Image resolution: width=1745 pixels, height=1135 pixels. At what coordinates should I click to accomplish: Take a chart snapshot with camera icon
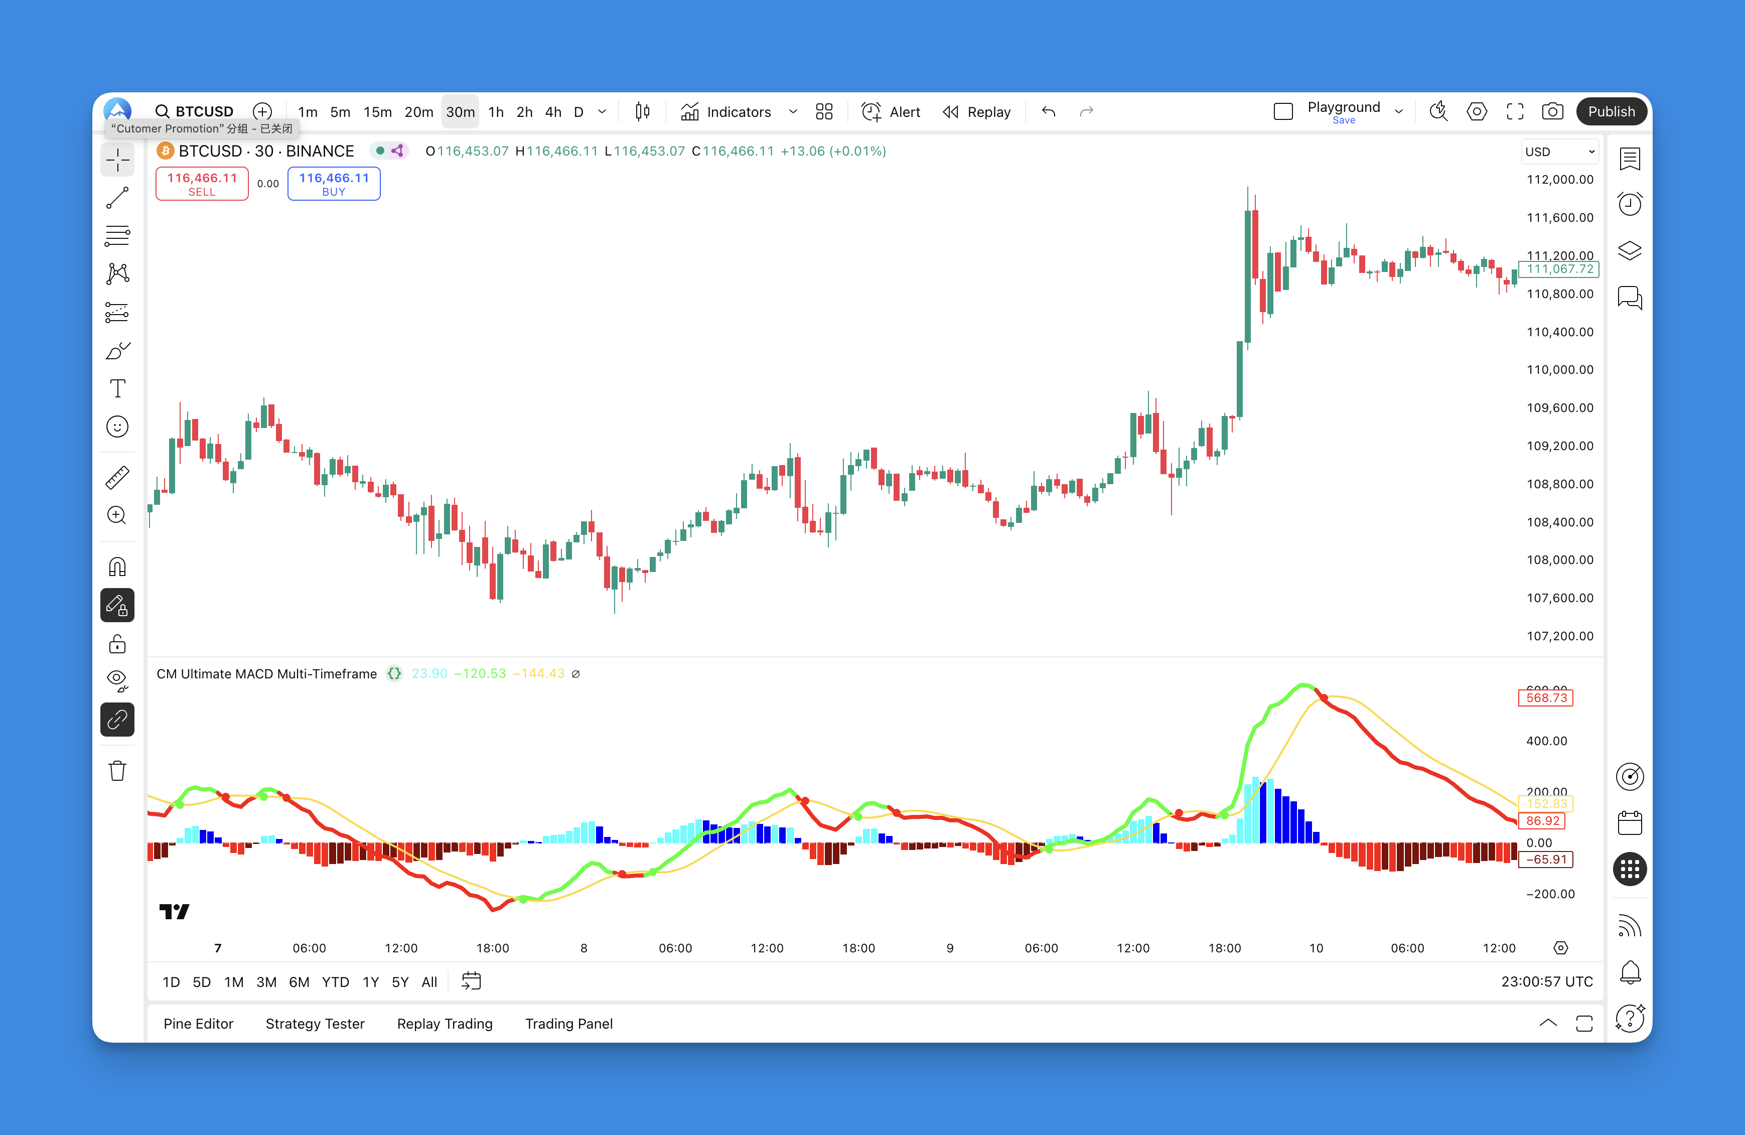[1553, 111]
